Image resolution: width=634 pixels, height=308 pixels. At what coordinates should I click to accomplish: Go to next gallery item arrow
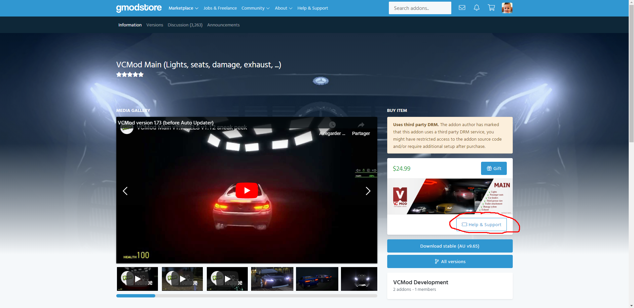368,191
